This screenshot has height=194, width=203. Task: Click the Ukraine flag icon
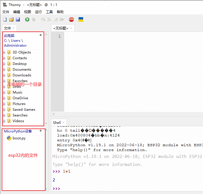point(81,19)
